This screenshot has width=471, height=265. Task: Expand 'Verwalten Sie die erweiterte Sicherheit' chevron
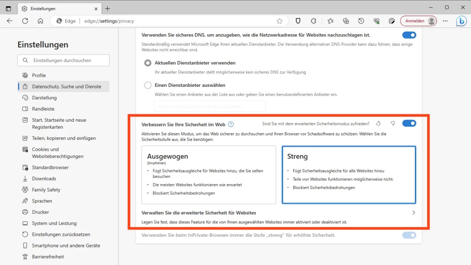(x=413, y=213)
